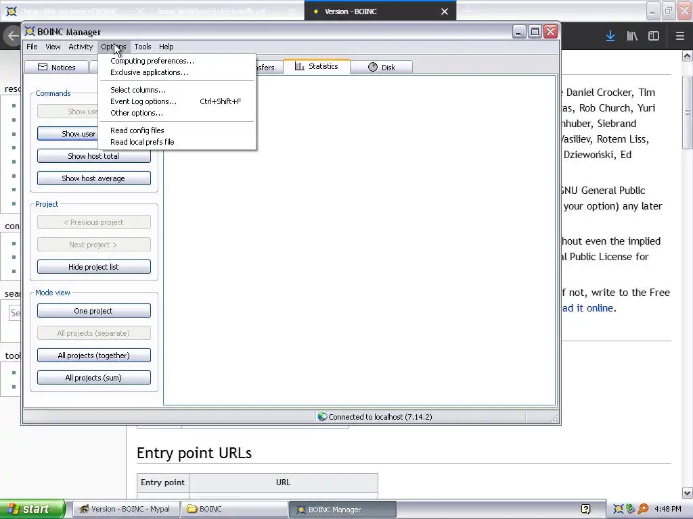Open the View menu
Viewport: 693px width, 519px height.
pyautogui.click(x=53, y=47)
